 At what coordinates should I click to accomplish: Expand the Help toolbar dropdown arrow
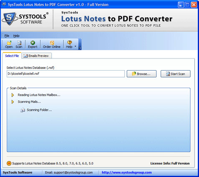[x=76, y=46]
